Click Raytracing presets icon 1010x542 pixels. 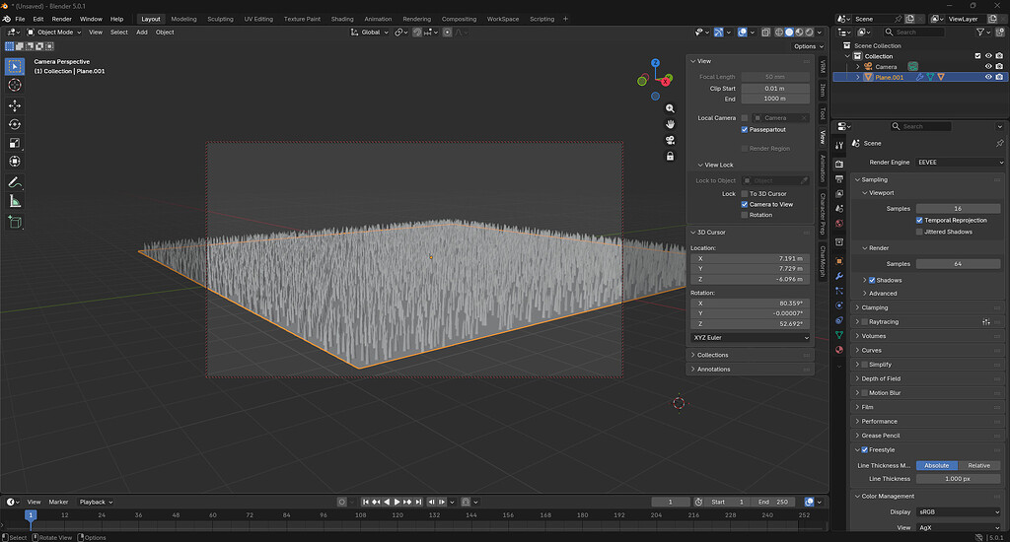(x=986, y=322)
